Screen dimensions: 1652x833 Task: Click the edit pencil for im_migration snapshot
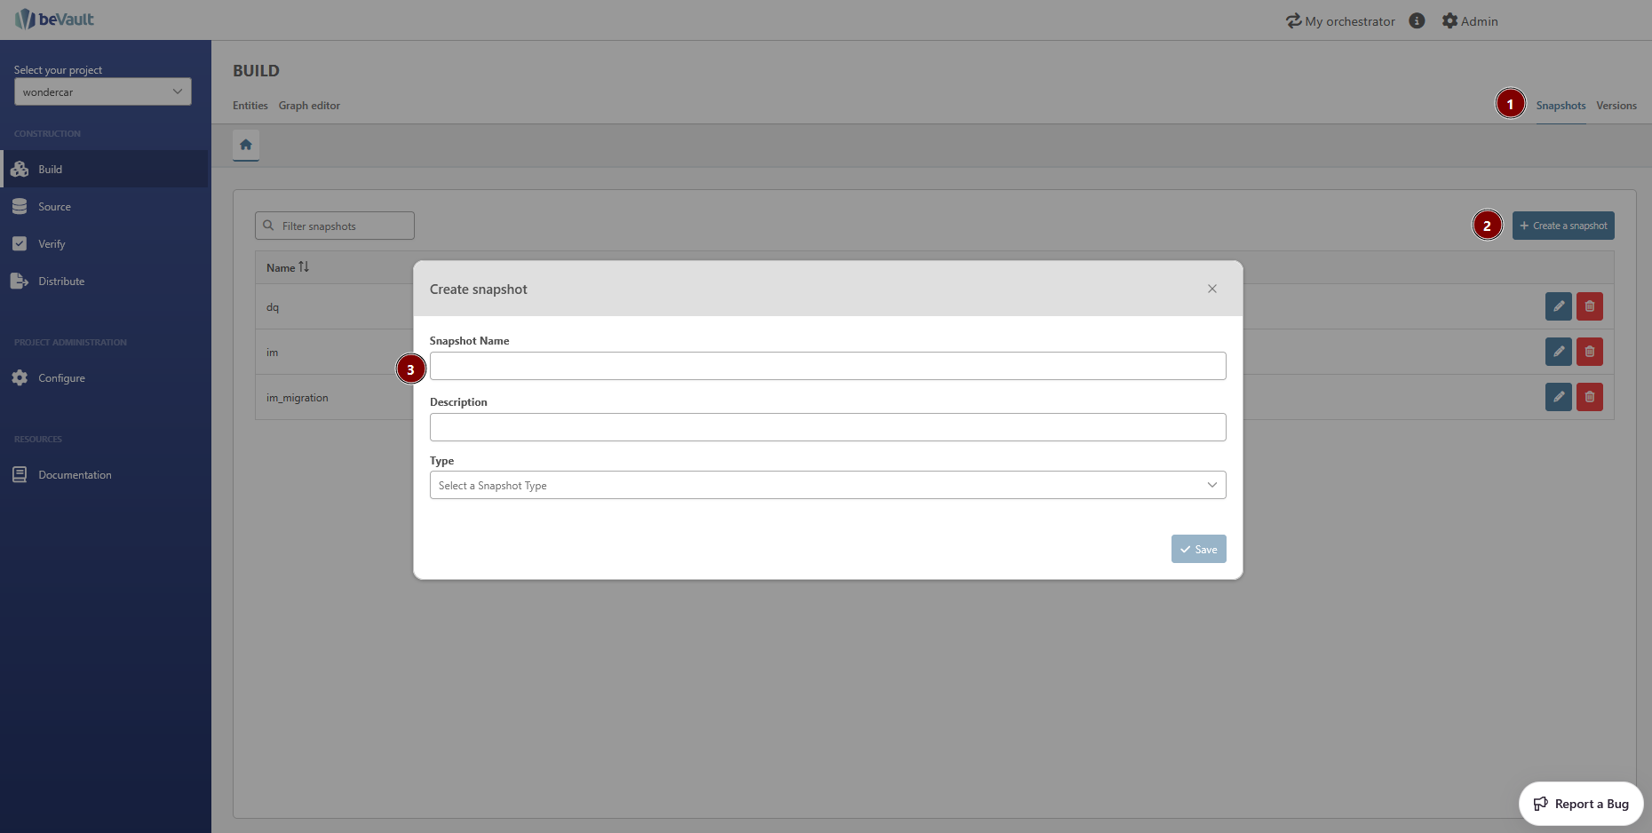(x=1558, y=397)
